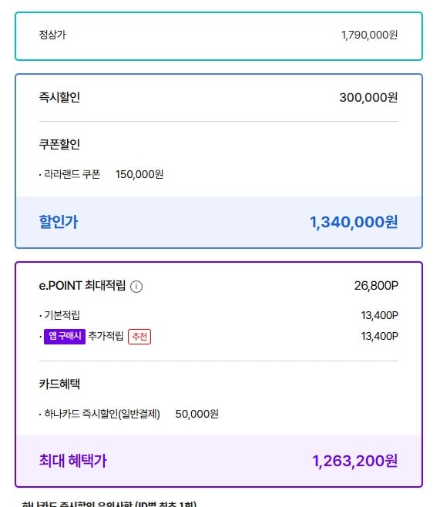Click the 1,263,200원 maximum benefit price

pyautogui.click(x=355, y=461)
